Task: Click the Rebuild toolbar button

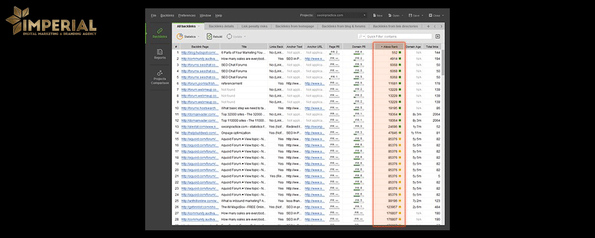Action: point(214,36)
